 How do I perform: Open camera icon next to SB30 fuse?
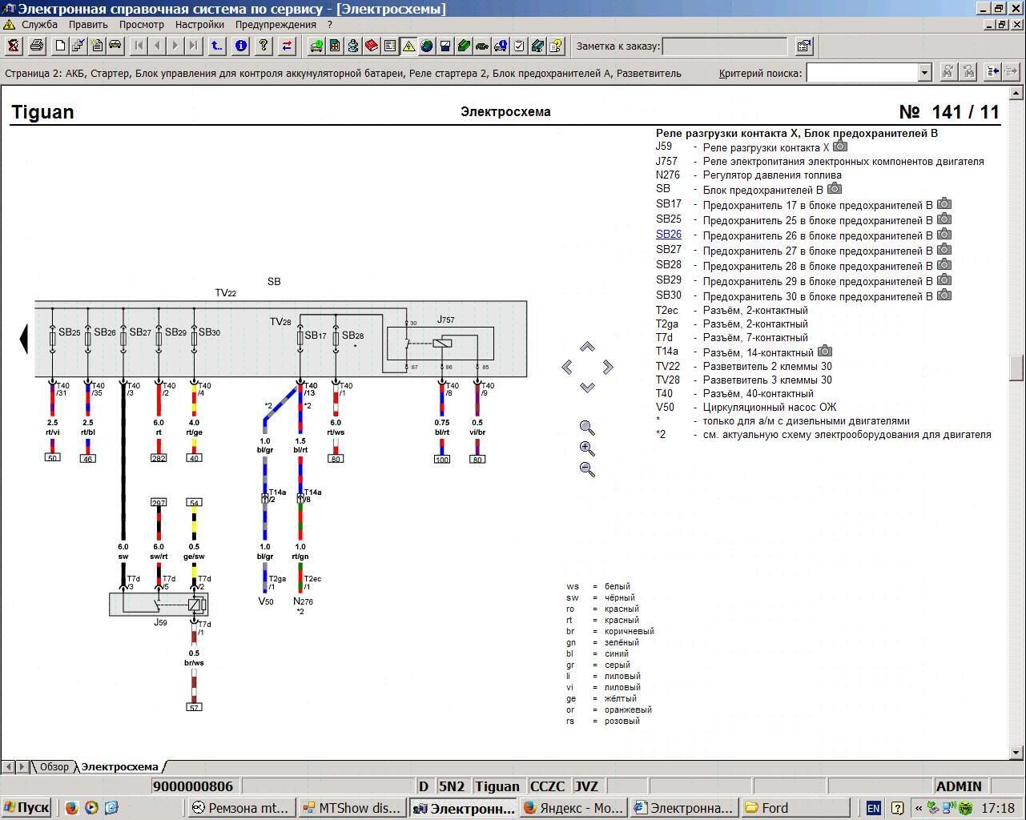tap(944, 295)
